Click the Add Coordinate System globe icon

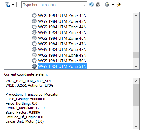coord(107,5)
